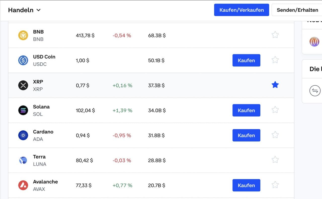Click the XRP logo icon

tap(23, 85)
